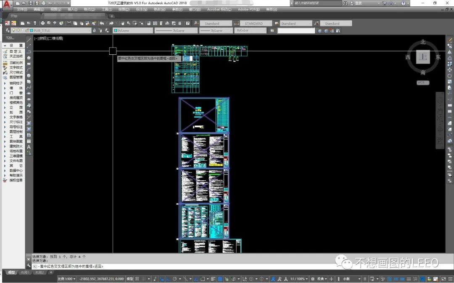Select the Line draw tool
The height and width of the screenshot is (283, 454).
coord(29,40)
